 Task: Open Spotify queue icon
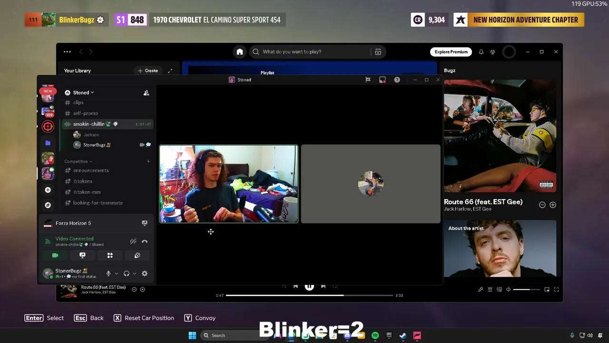(490, 290)
